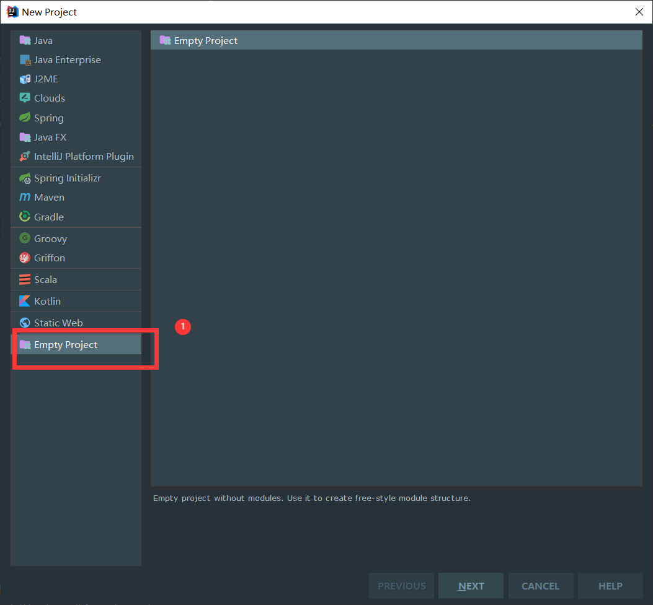Viewport: 653px width, 605px height.
Task: Click the Next button
Action: click(471, 586)
